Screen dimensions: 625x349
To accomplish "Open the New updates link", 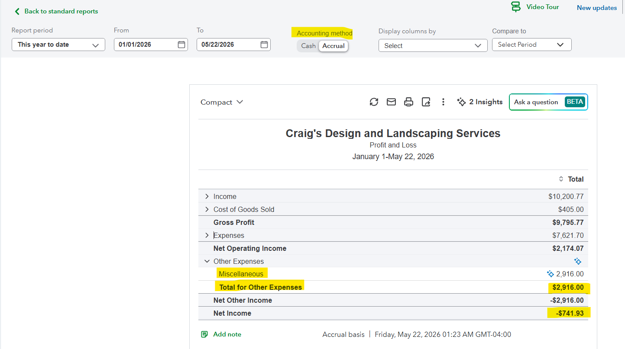I will [597, 8].
